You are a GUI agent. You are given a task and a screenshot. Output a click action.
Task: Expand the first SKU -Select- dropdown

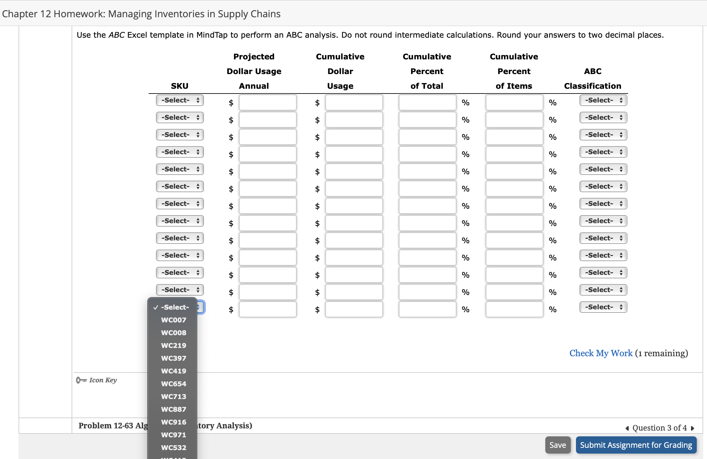pyautogui.click(x=180, y=100)
